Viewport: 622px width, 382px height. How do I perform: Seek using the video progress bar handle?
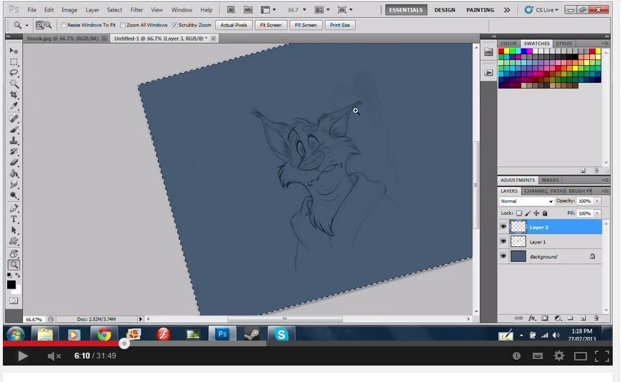124,343
